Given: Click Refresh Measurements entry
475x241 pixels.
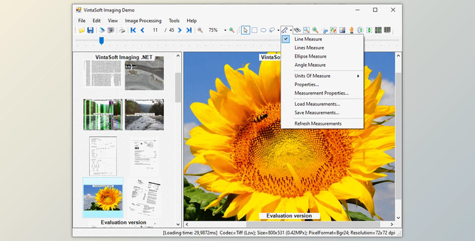Looking at the screenshot, I should (x=322, y=124).
